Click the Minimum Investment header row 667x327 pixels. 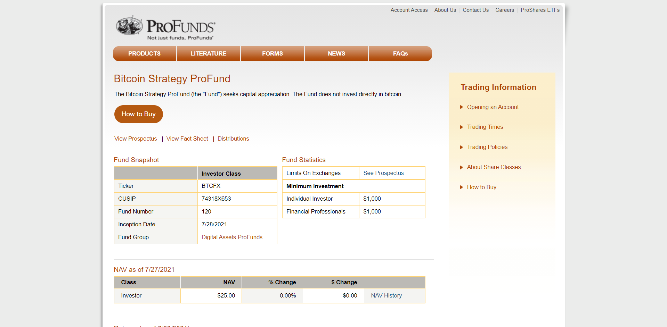(x=354, y=186)
